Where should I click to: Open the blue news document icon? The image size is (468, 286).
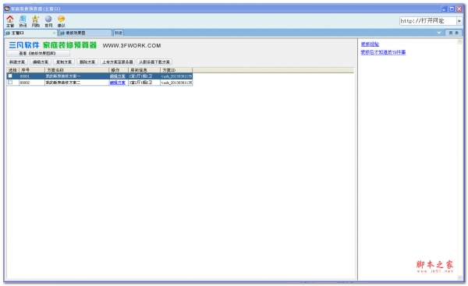23,19
